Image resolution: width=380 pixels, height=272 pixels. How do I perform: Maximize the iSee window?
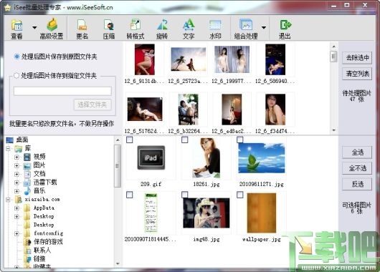tap(347, 5)
